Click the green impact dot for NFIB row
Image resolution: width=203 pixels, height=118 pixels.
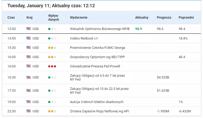49,29
